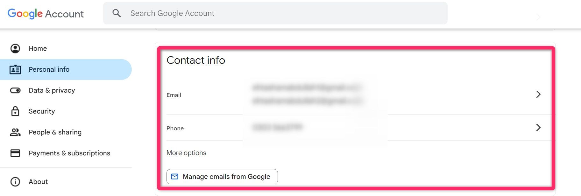
Task: Click the search magnifying glass icon
Action: pyautogui.click(x=117, y=13)
